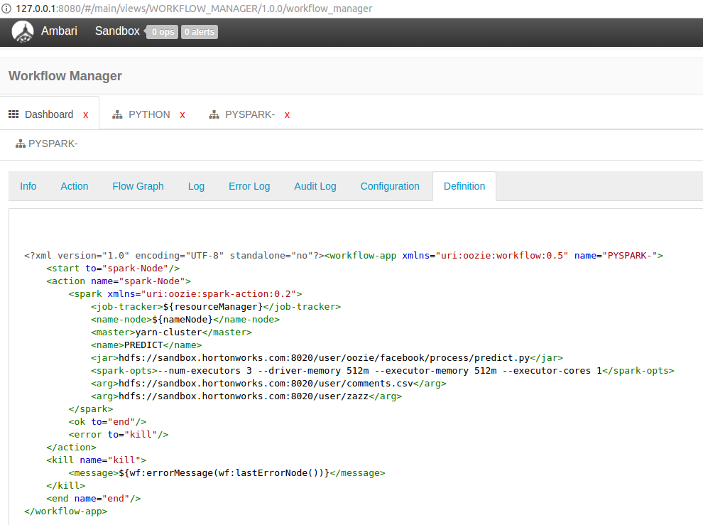The image size is (703, 525).
Task: View the Error Log tab
Action: (249, 186)
